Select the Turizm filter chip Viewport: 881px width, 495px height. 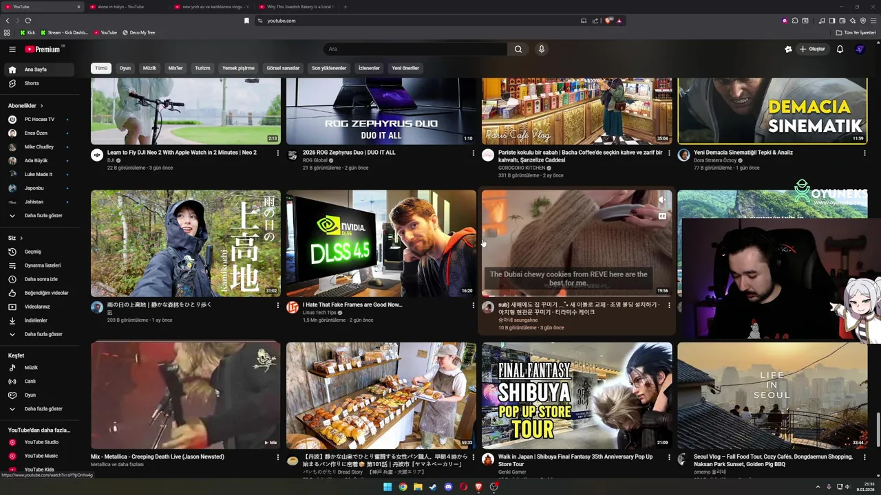(202, 68)
